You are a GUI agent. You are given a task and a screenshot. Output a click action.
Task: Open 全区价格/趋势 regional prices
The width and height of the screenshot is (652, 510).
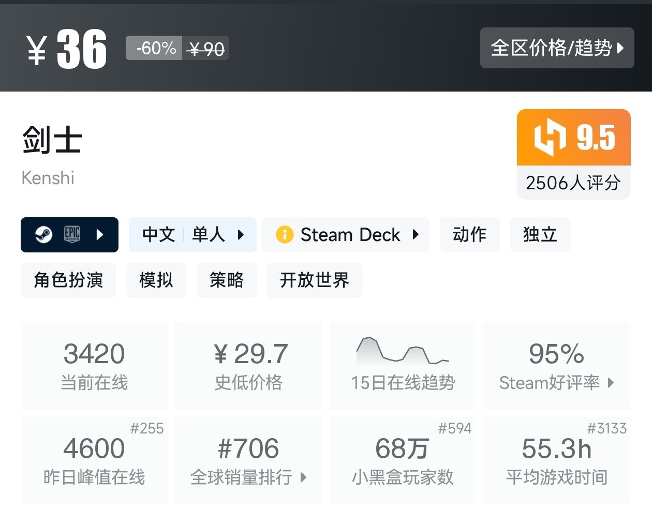pos(557,48)
